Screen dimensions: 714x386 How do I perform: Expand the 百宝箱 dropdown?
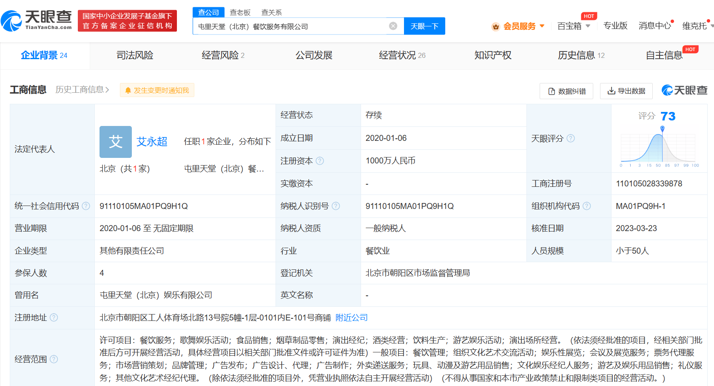pyautogui.click(x=588, y=26)
